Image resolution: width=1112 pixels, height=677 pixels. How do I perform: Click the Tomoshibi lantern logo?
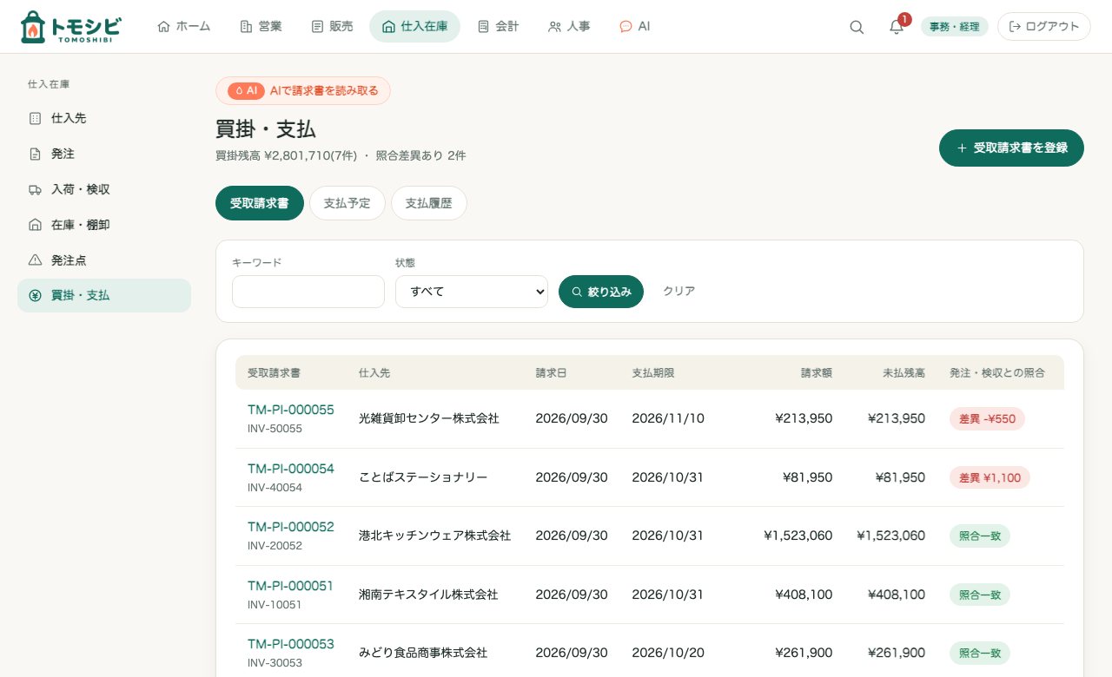click(71, 27)
